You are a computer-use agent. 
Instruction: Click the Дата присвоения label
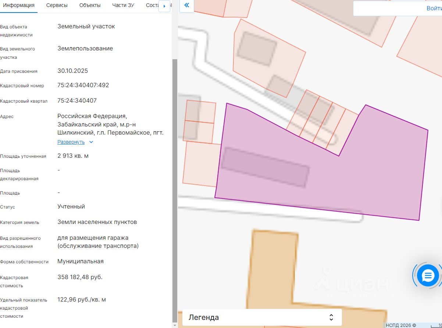coord(19,71)
